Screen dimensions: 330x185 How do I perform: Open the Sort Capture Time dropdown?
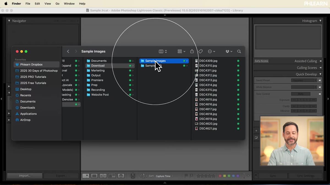click(165, 176)
